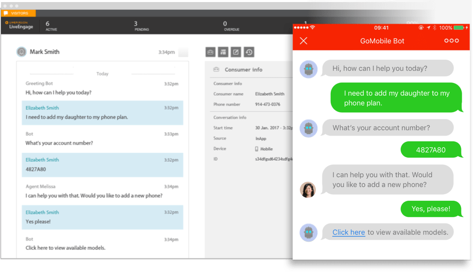Tap agent Melissa's photo avatar
The image size is (473, 272).
[x=308, y=190]
